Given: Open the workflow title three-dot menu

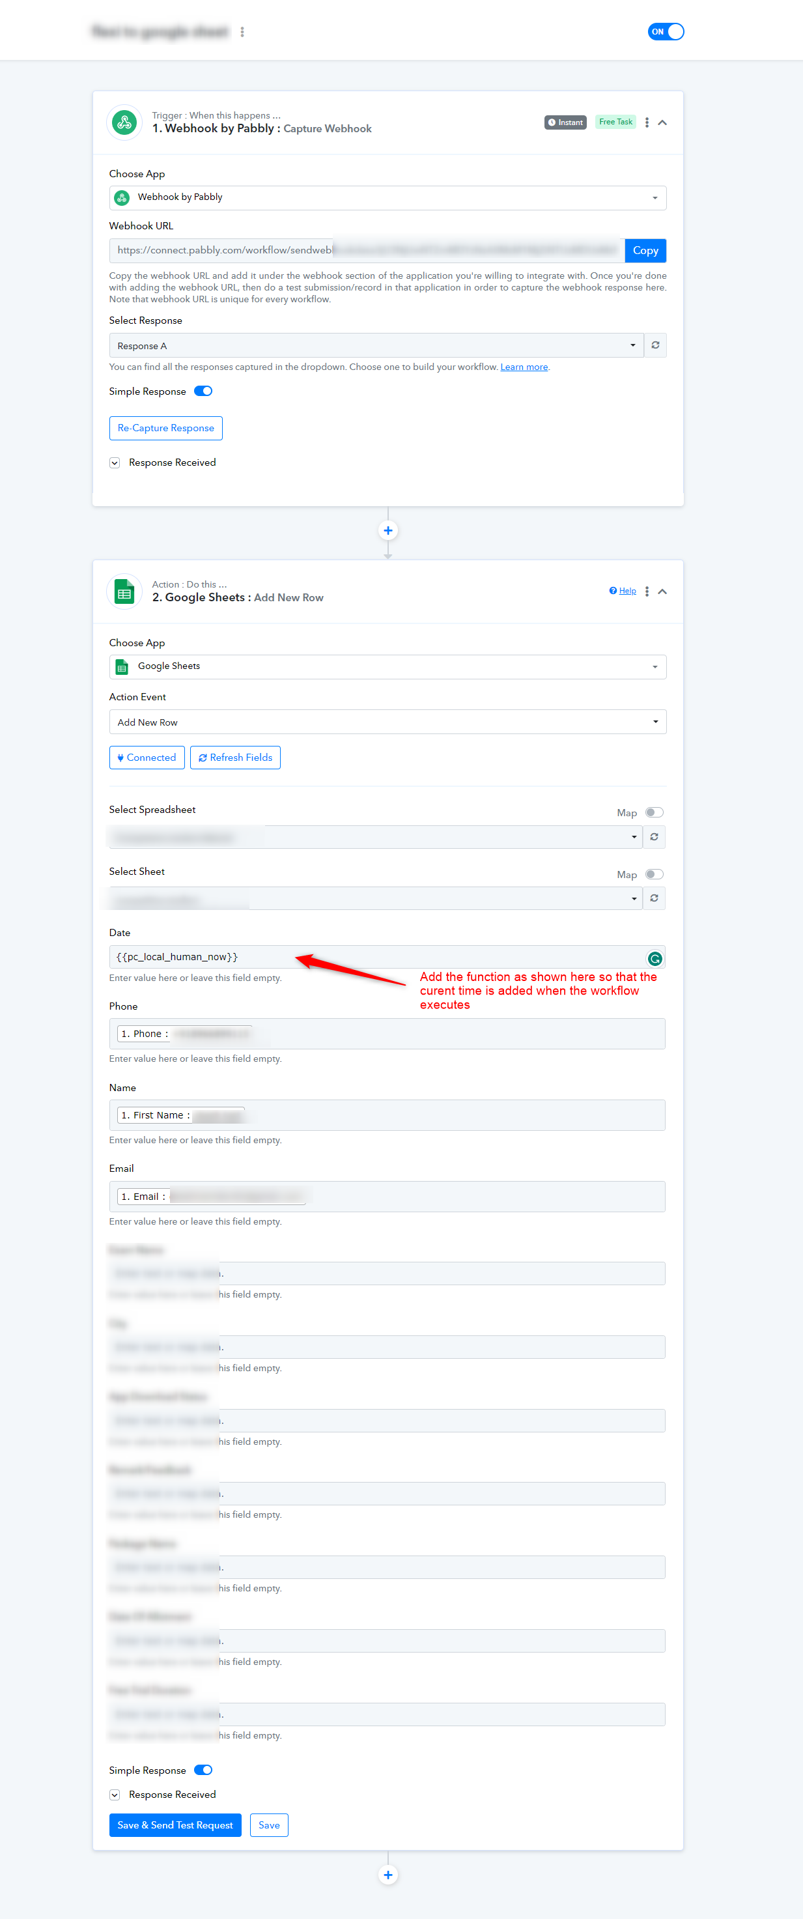Looking at the screenshot, I should click(x=242, y=32).
